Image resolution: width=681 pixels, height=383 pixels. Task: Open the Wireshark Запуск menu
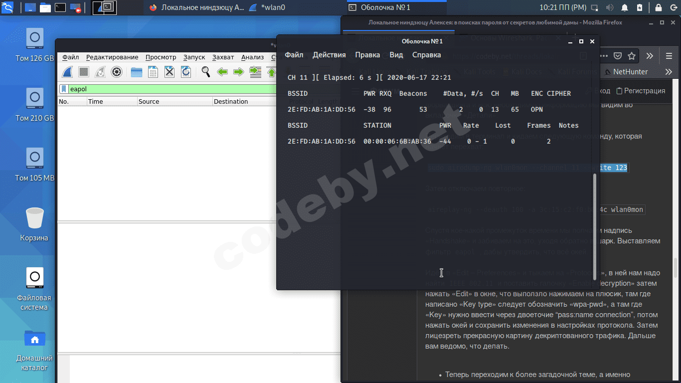(194, 57)
